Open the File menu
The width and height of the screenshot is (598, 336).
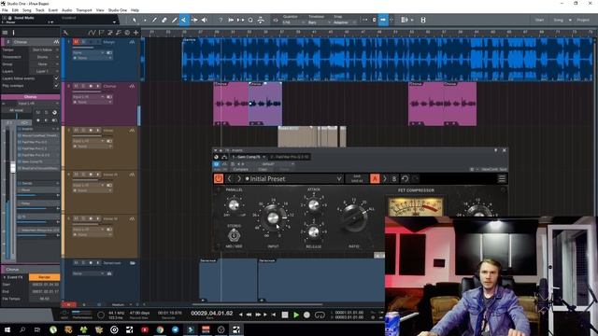coord(5,10)
